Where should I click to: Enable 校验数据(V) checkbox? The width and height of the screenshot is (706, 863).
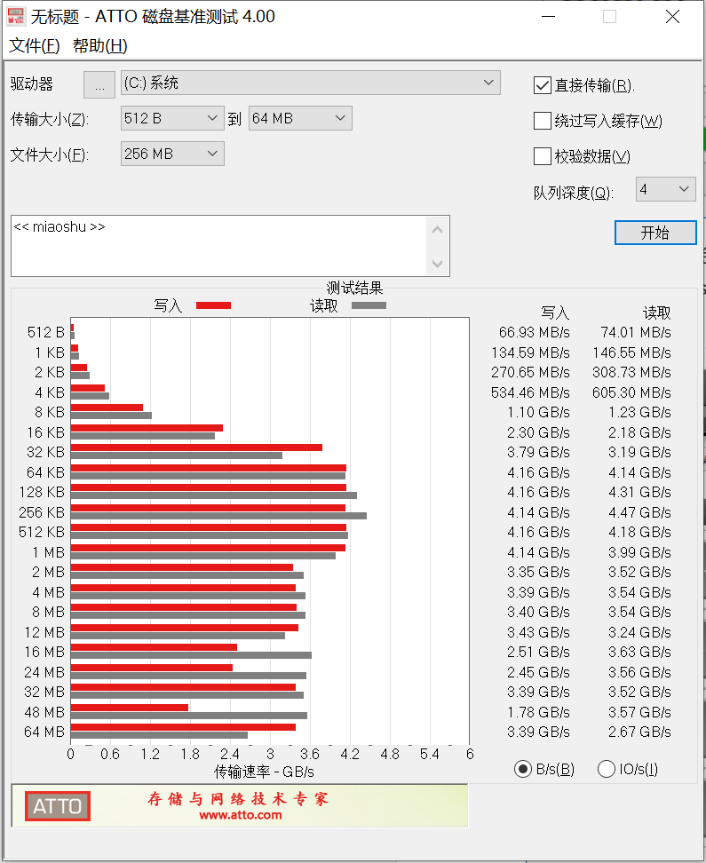tap(542, 156)
